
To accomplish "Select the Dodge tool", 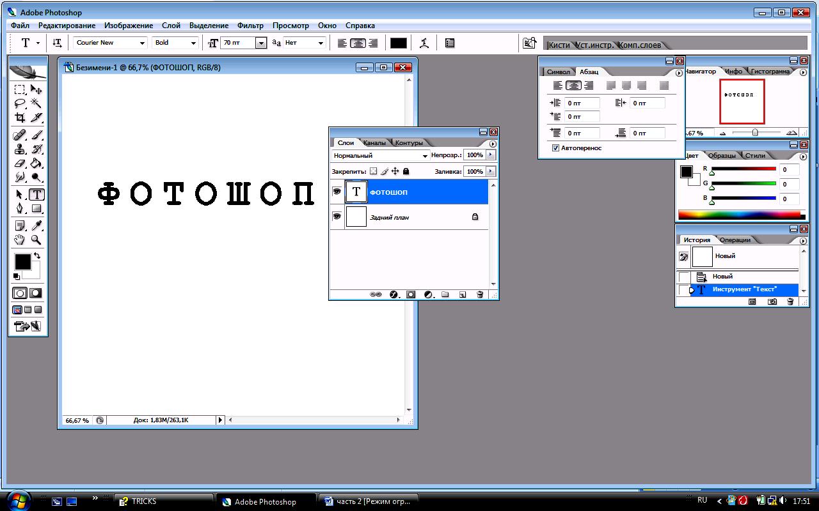I will pos(36,177).
